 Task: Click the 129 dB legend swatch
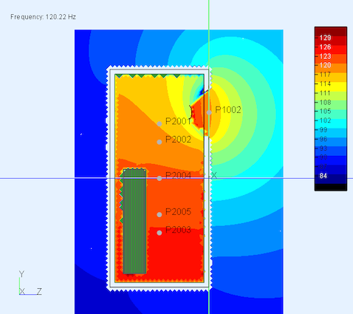[331, 41]
